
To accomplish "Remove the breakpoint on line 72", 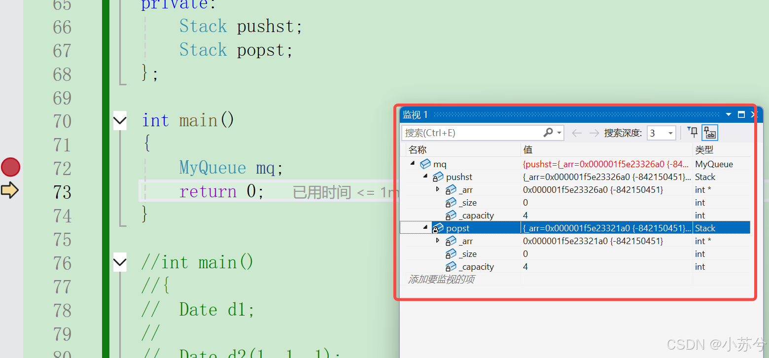I will coord(10,167).
